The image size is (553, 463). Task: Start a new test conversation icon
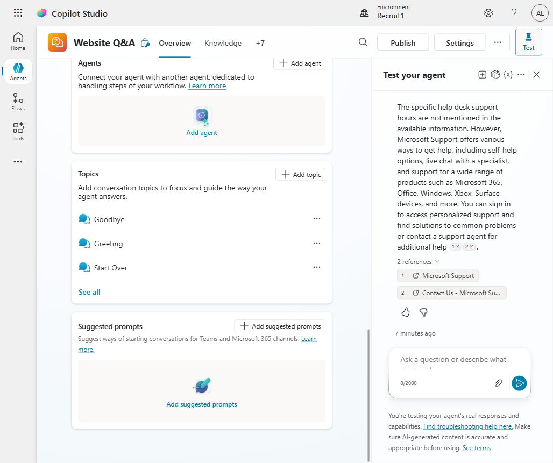482,75
